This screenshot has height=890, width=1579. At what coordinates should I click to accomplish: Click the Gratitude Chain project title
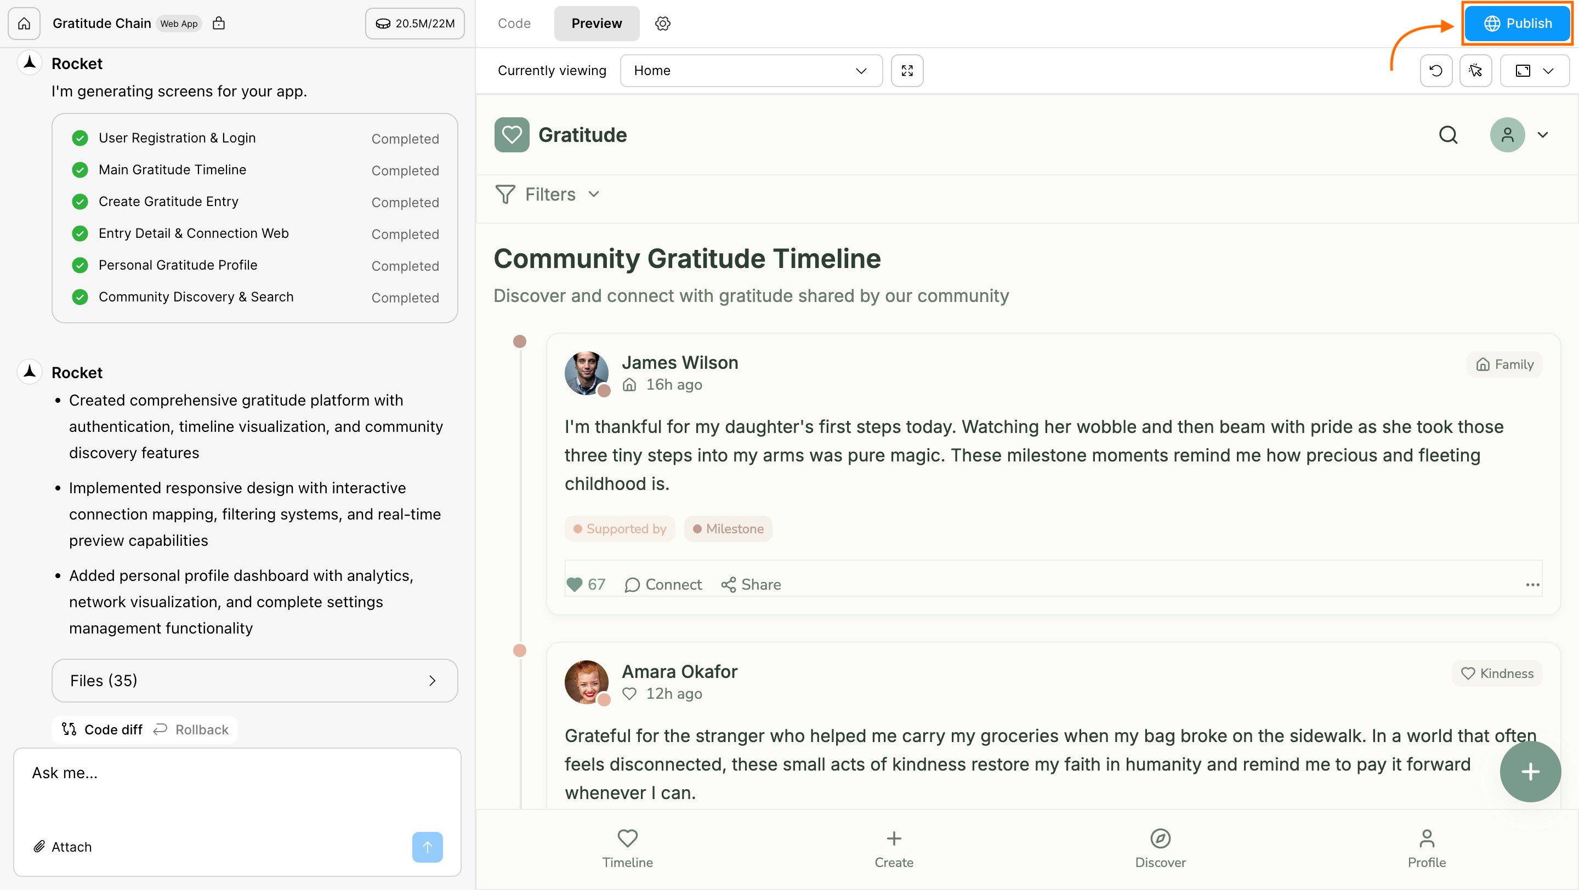102,23
